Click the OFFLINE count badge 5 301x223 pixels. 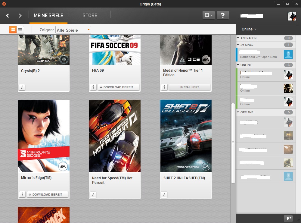[x=288, y=112]
